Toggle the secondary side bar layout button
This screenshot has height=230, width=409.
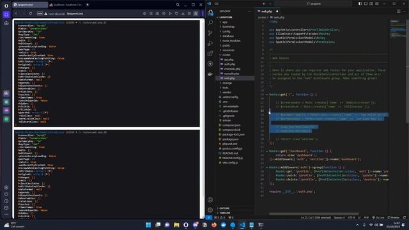[x=371, y=4]
